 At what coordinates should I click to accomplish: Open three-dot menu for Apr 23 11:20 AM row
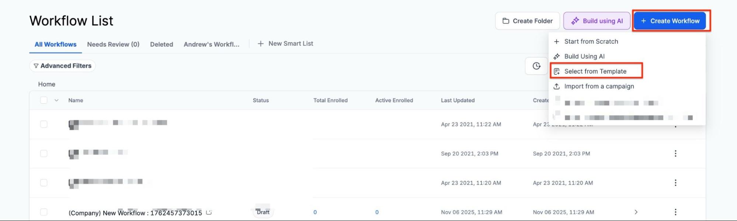[x=675, y=183]
